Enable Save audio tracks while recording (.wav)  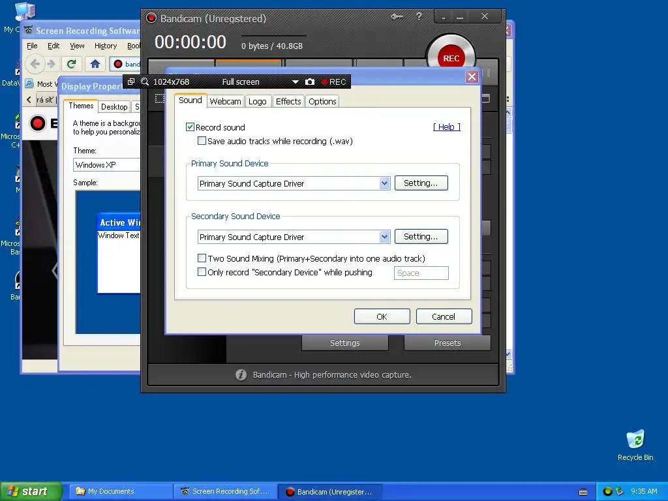pos(202,141)
